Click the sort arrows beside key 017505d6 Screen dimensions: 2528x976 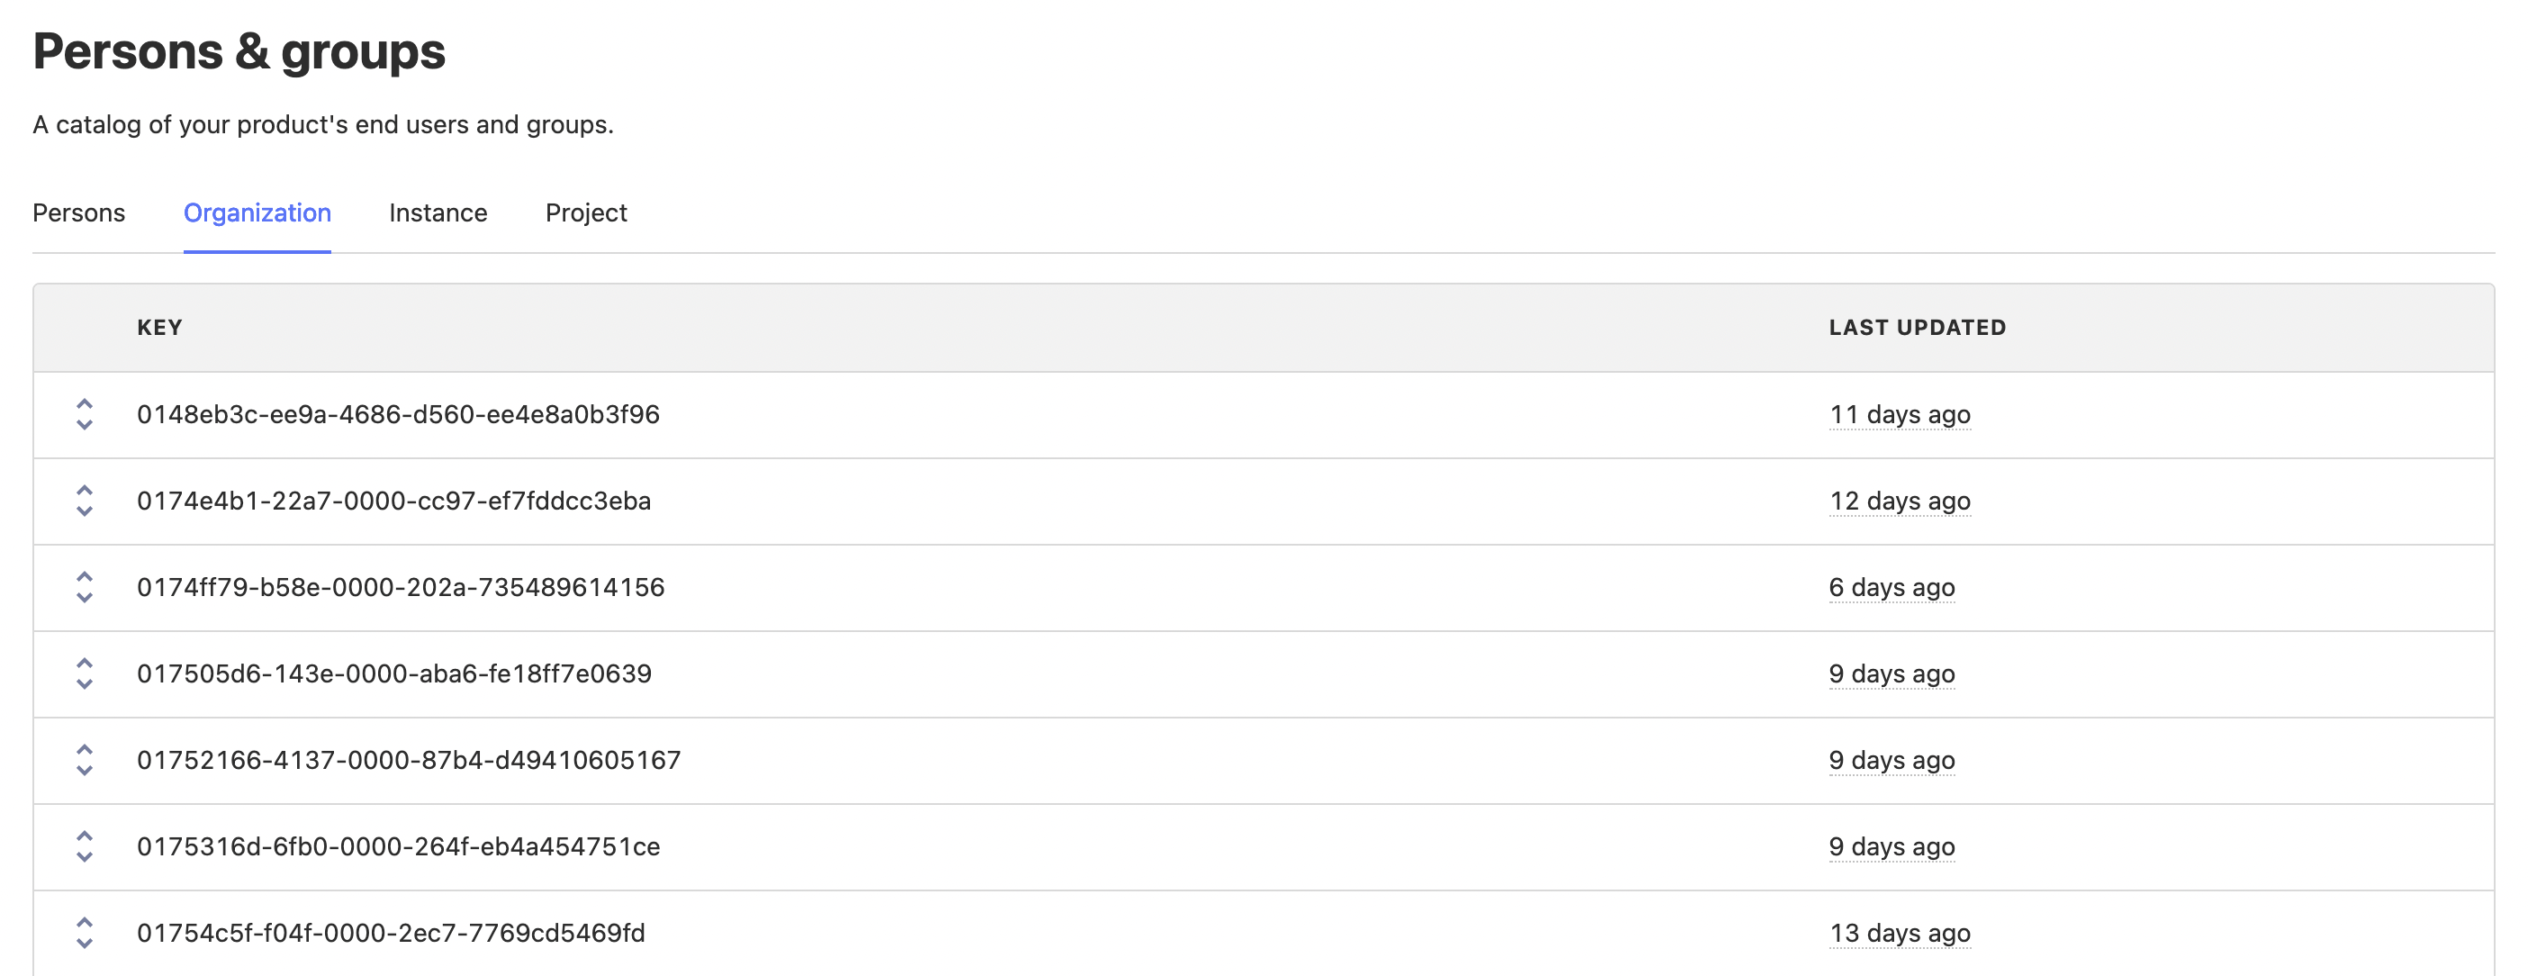pos(84,673)
